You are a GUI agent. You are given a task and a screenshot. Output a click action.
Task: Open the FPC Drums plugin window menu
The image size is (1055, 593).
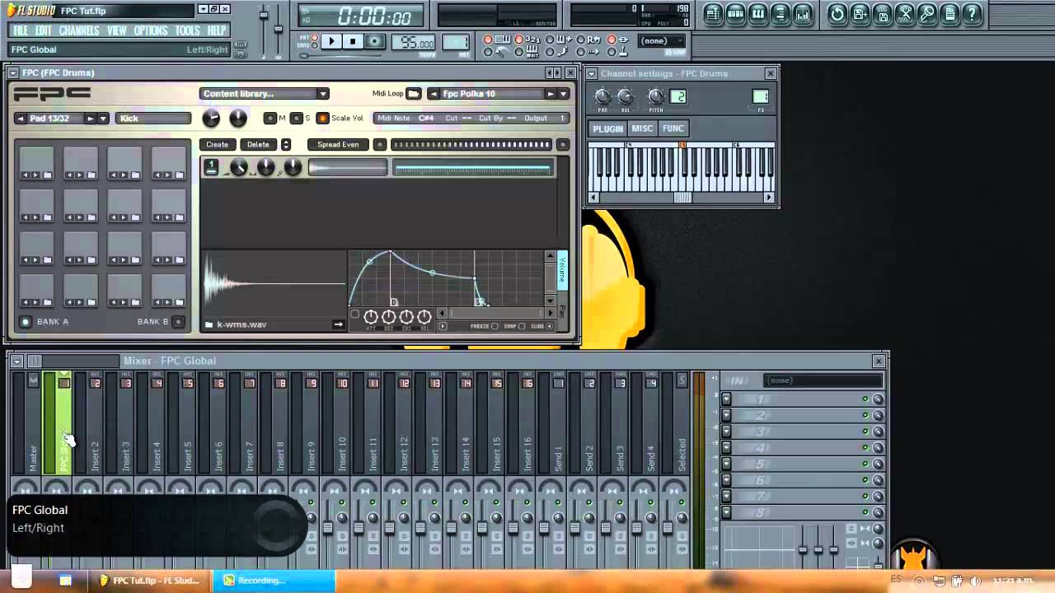coord(14,73)
